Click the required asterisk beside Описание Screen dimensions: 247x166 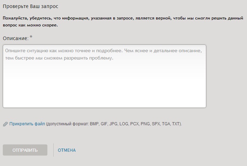coord(31,37)
